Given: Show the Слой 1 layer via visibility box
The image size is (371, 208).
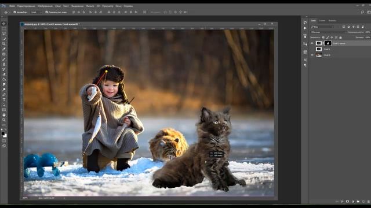Looking at the screenshot, I should 312,49.
